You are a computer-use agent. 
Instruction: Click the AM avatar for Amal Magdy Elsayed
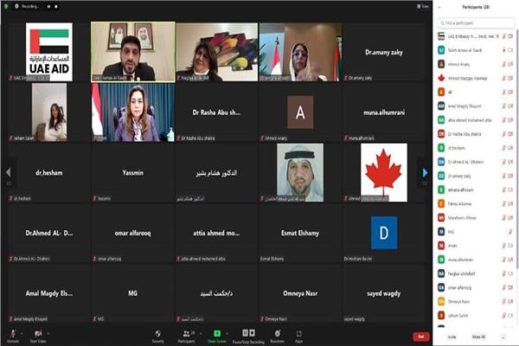[x=441, y=106]
